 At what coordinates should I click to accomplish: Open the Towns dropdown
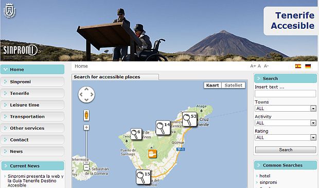pyautogui.click(x=286, y=109)
